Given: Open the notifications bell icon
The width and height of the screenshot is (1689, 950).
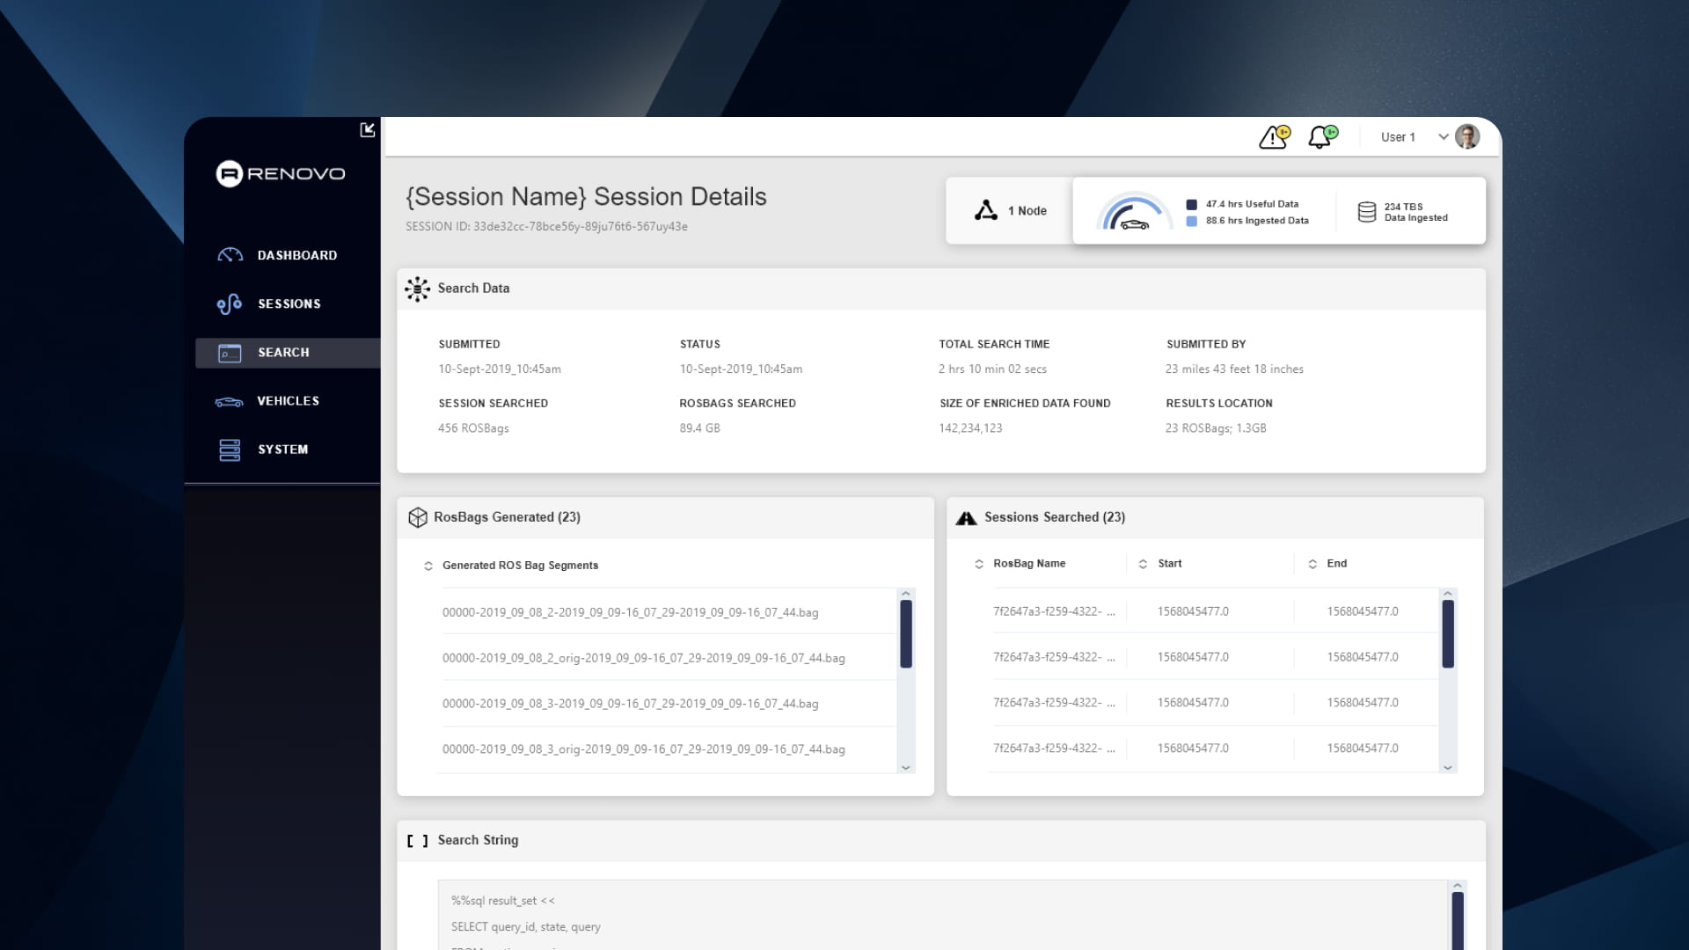Looking at the screenshot, I should tap(1320, 137).
